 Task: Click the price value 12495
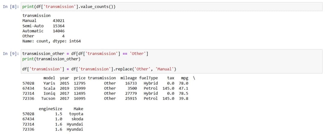(x=79, y=93)
